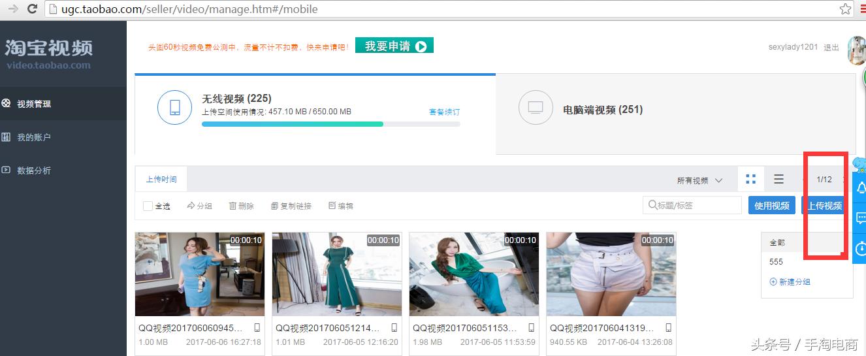Viewport: 866px width, 356px height.
Task: Log out via 退出 link
Action: click(831, 48)
